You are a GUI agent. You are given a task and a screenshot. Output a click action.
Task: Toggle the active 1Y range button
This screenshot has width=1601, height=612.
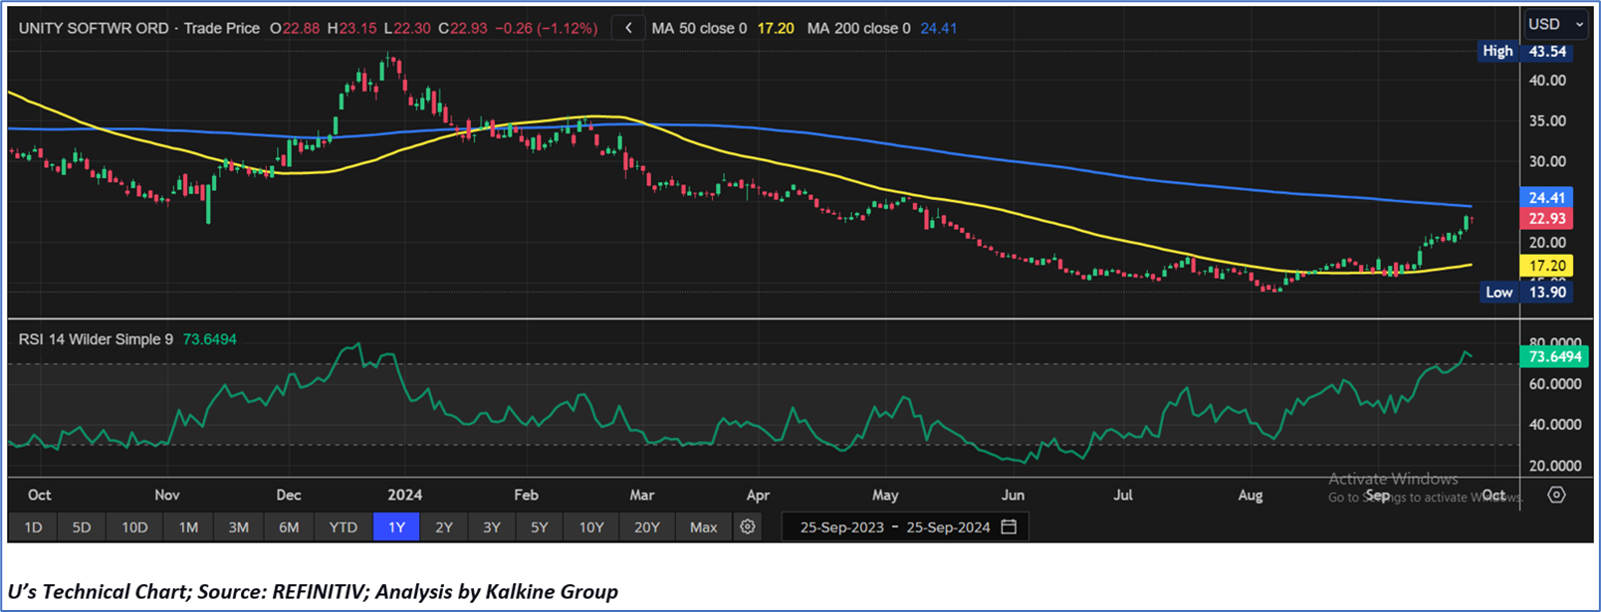pos(396,526)
